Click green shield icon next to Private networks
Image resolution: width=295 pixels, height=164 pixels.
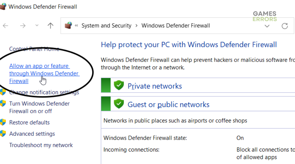coord(119,85)
